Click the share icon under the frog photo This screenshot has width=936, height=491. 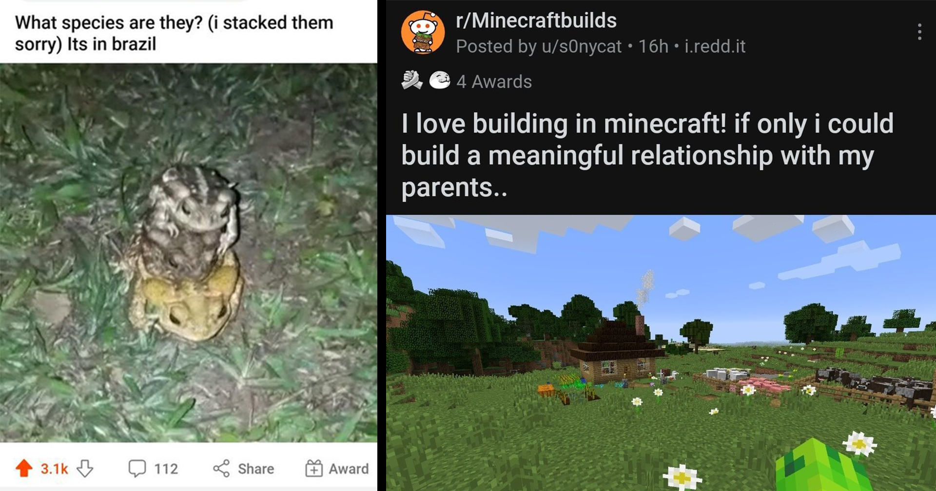[x=221, y=469]
